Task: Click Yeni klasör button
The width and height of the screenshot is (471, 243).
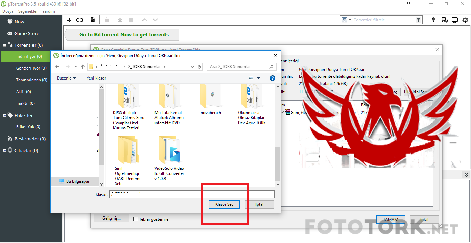Action: [96, 78]
